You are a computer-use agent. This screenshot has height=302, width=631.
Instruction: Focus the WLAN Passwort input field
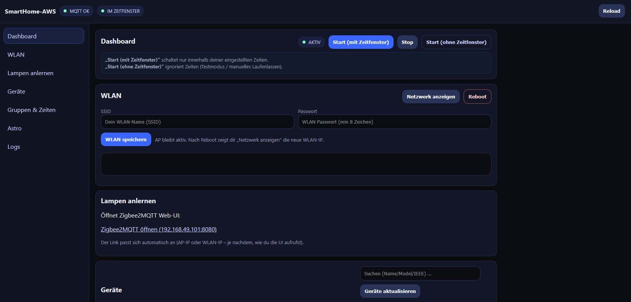tap(394, 122)
